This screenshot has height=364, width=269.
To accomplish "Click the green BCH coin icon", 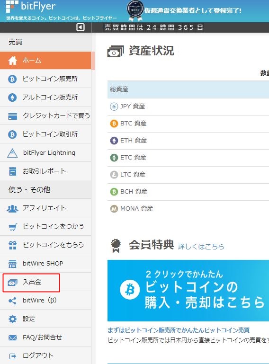I will [x=114, y=192].
